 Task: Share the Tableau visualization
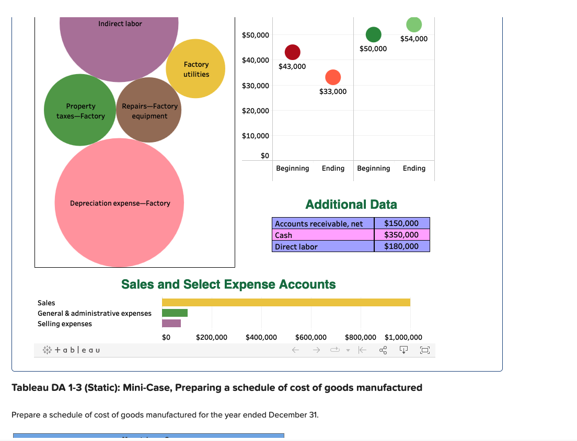click(383, 350)
